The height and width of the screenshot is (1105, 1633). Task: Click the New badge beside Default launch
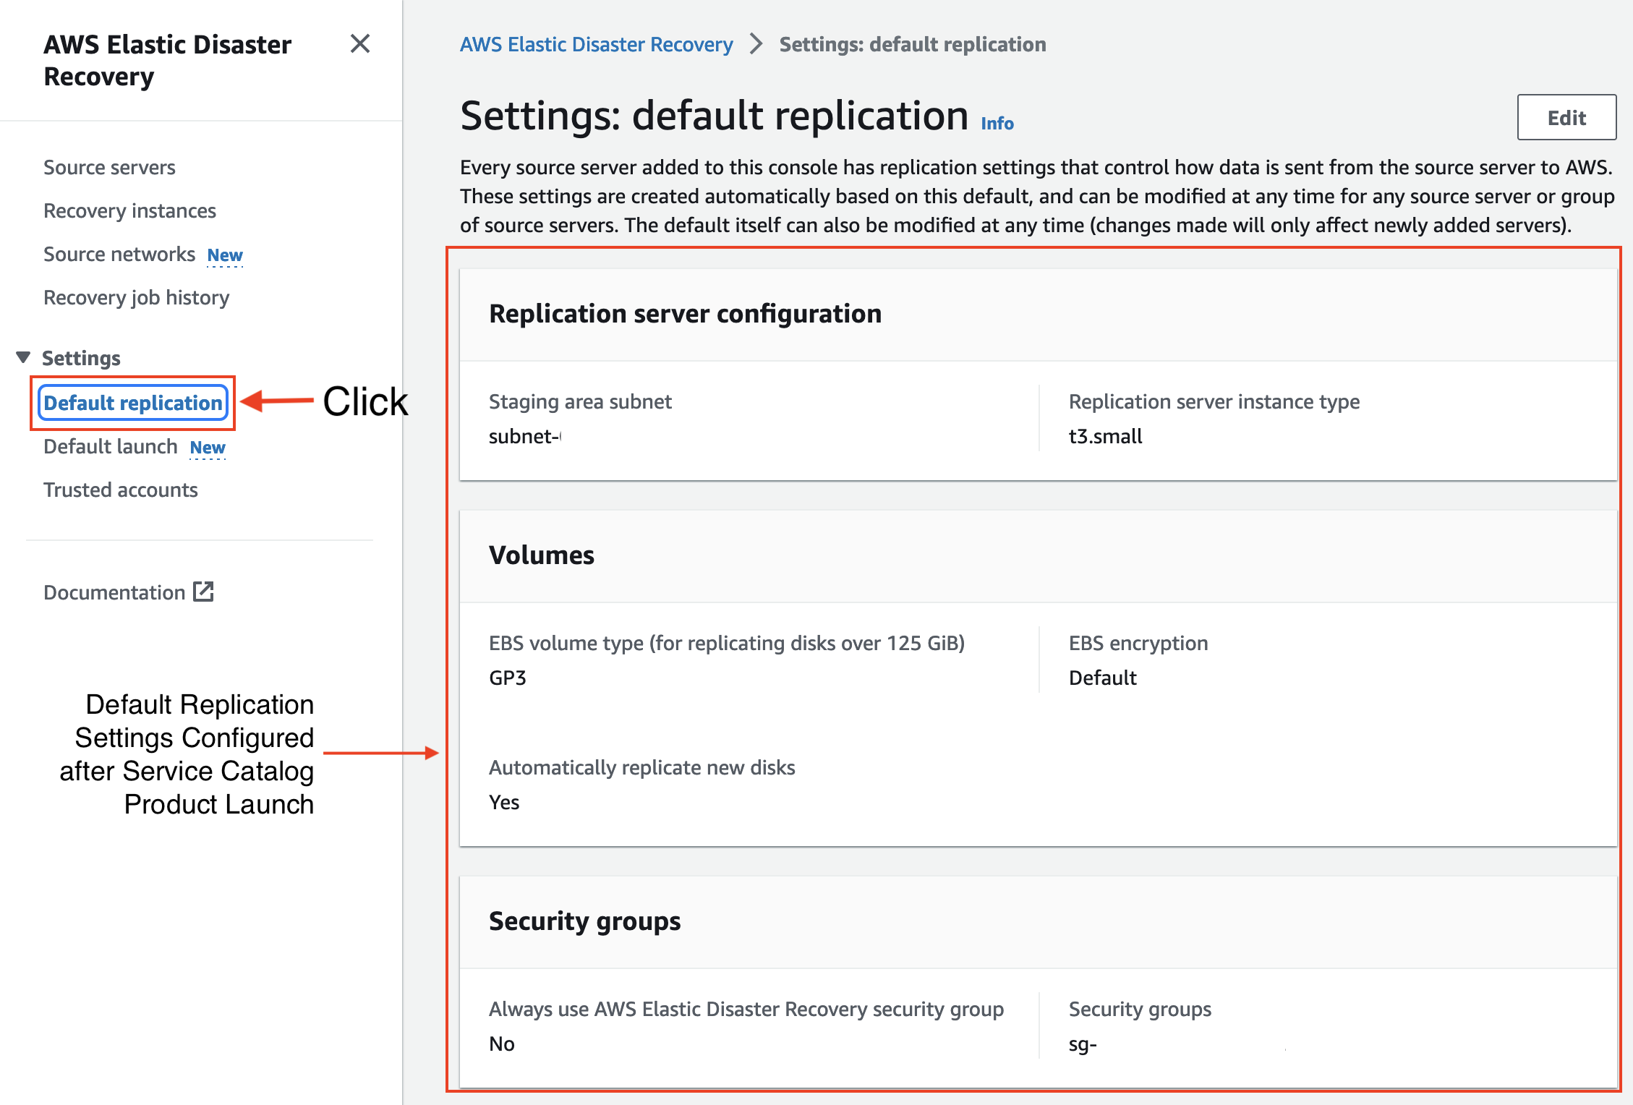pyautogui.click(x=208, y=448)
